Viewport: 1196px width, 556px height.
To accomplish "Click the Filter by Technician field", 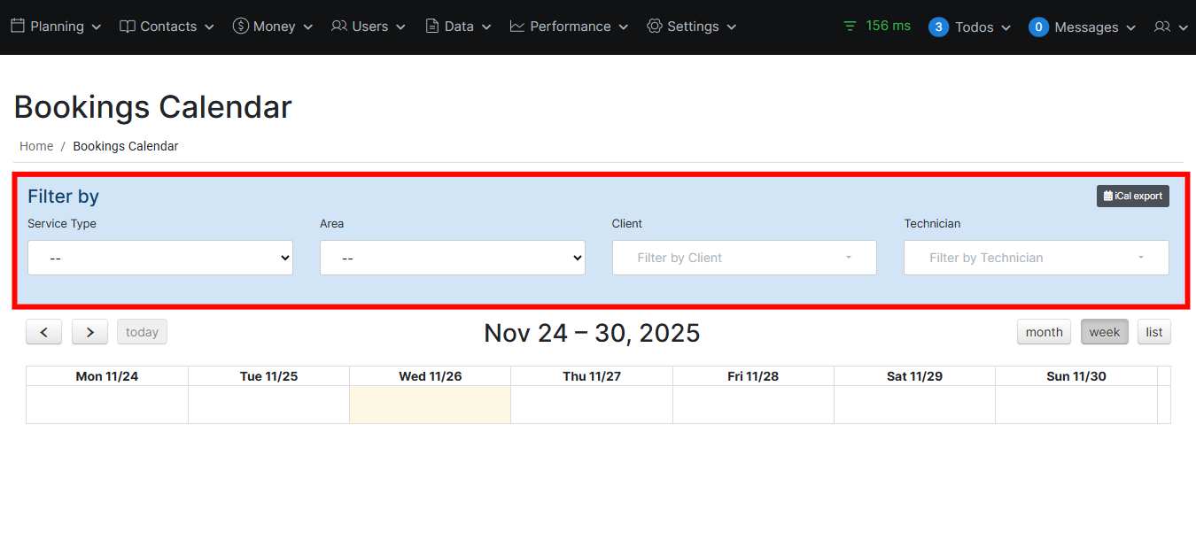I will 1036,258.
